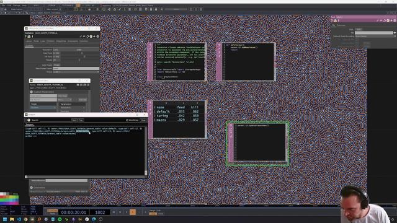Open Microsoft Edge from the taskbar

[94, 219]
